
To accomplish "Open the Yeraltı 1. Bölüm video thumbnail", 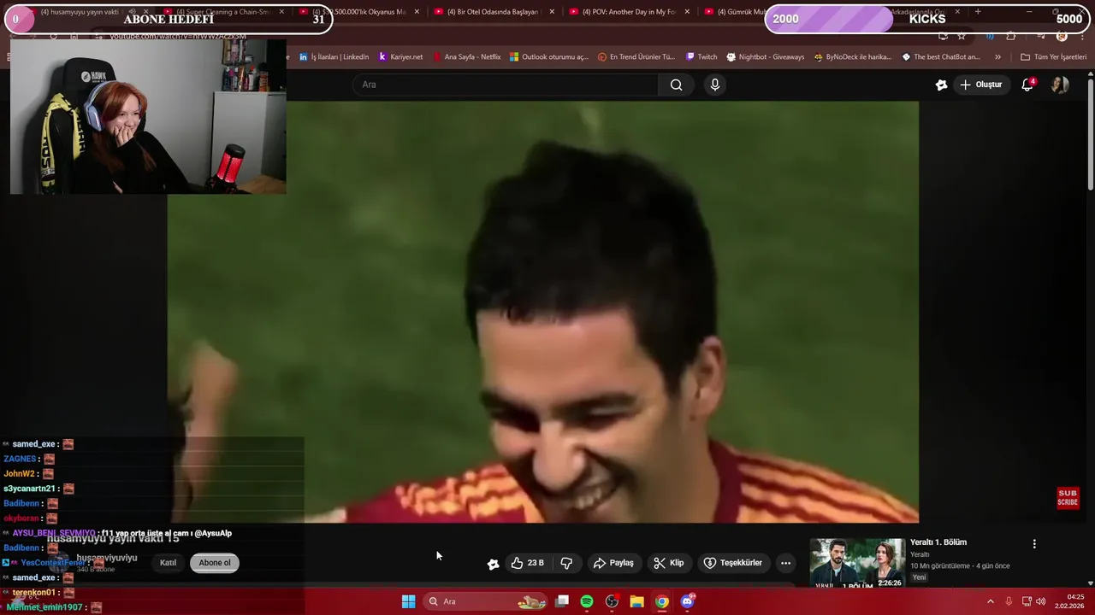I will click(857, 562).
